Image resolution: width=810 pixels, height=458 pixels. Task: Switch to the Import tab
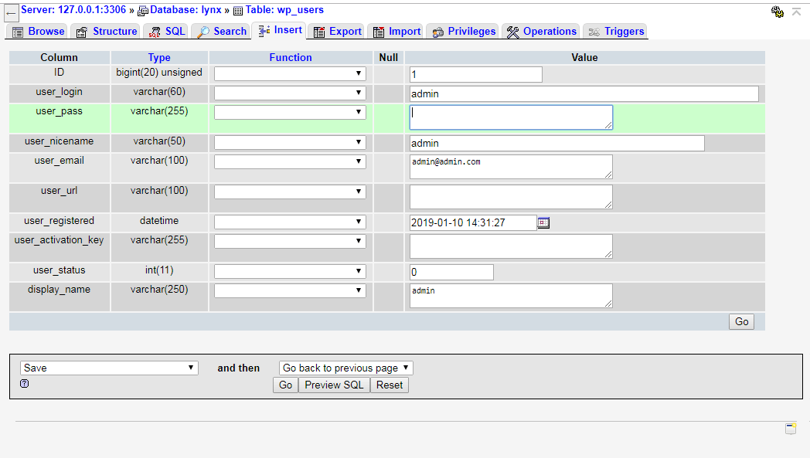point(397,32)
